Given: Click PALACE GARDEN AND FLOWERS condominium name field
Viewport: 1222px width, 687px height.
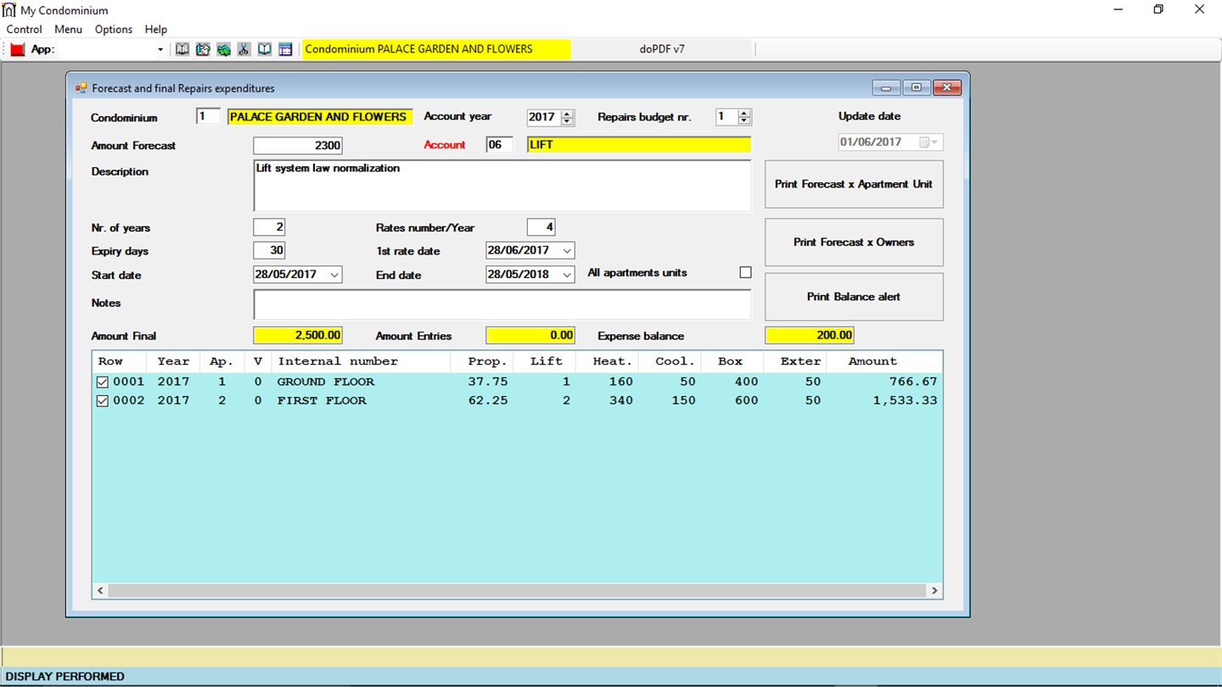Looking at the screenshot, I should (320, 116).
